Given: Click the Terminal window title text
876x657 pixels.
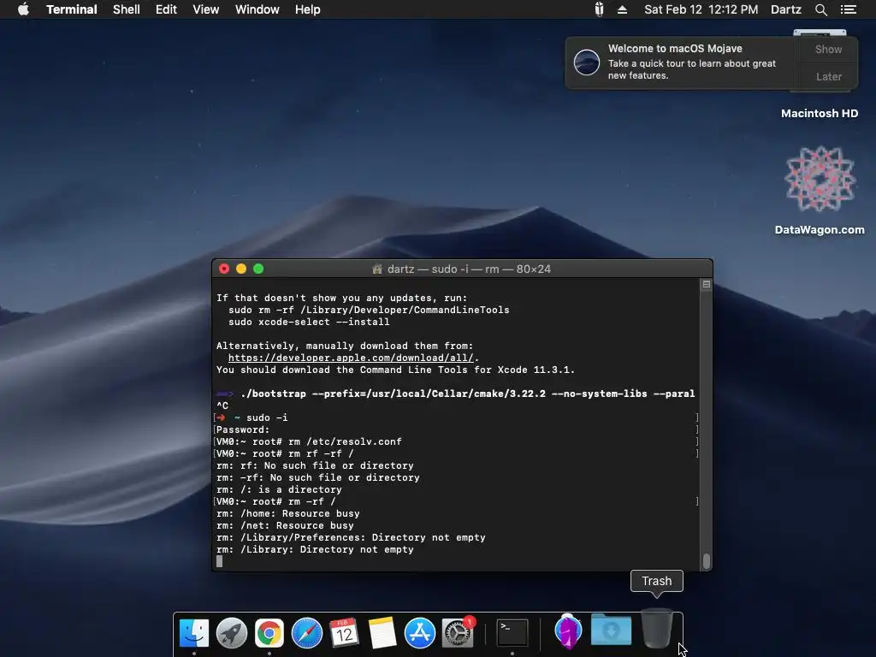Looking at the screenshot, I should 469,269.
